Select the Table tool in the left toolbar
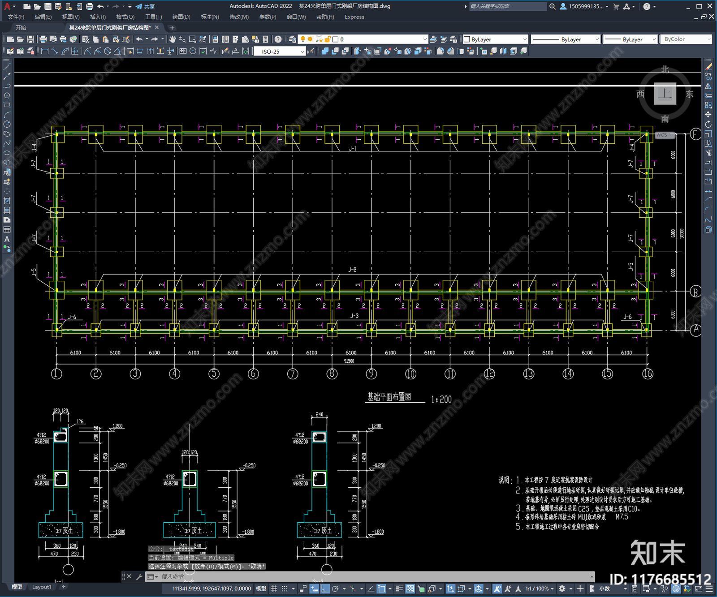 [7, 230]
